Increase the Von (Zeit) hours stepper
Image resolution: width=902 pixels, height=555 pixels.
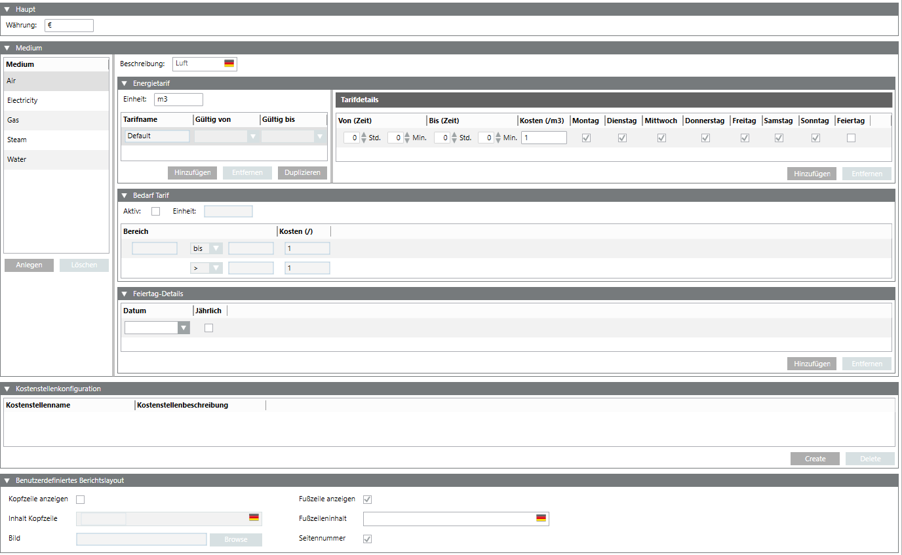coord(364,134)
